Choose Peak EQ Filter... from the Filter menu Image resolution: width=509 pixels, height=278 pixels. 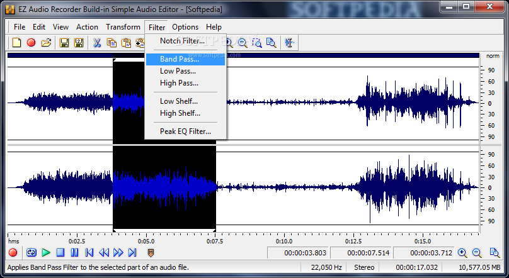pyautogui.click(x=185, y=131)
